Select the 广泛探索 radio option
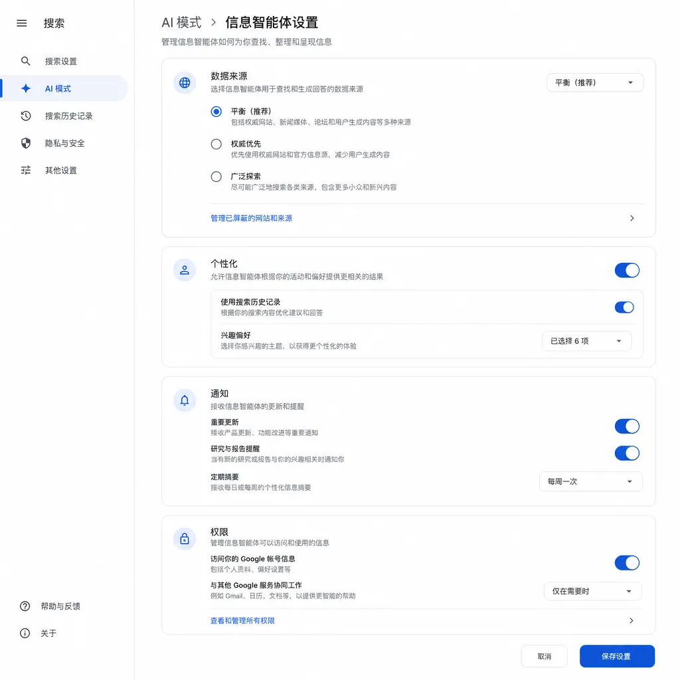This screenshot has height=680, width=680. tap(216, 177)
